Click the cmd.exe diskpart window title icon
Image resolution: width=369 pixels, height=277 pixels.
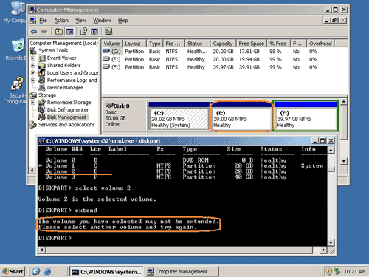(x=42, y=141)
